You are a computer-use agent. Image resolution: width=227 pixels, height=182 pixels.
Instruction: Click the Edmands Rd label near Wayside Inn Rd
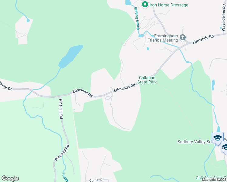tap(203, 39)
